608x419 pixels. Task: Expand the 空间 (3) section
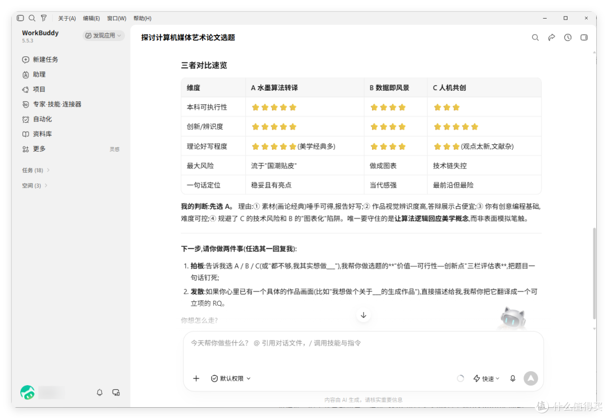click(x=34, y=185)
